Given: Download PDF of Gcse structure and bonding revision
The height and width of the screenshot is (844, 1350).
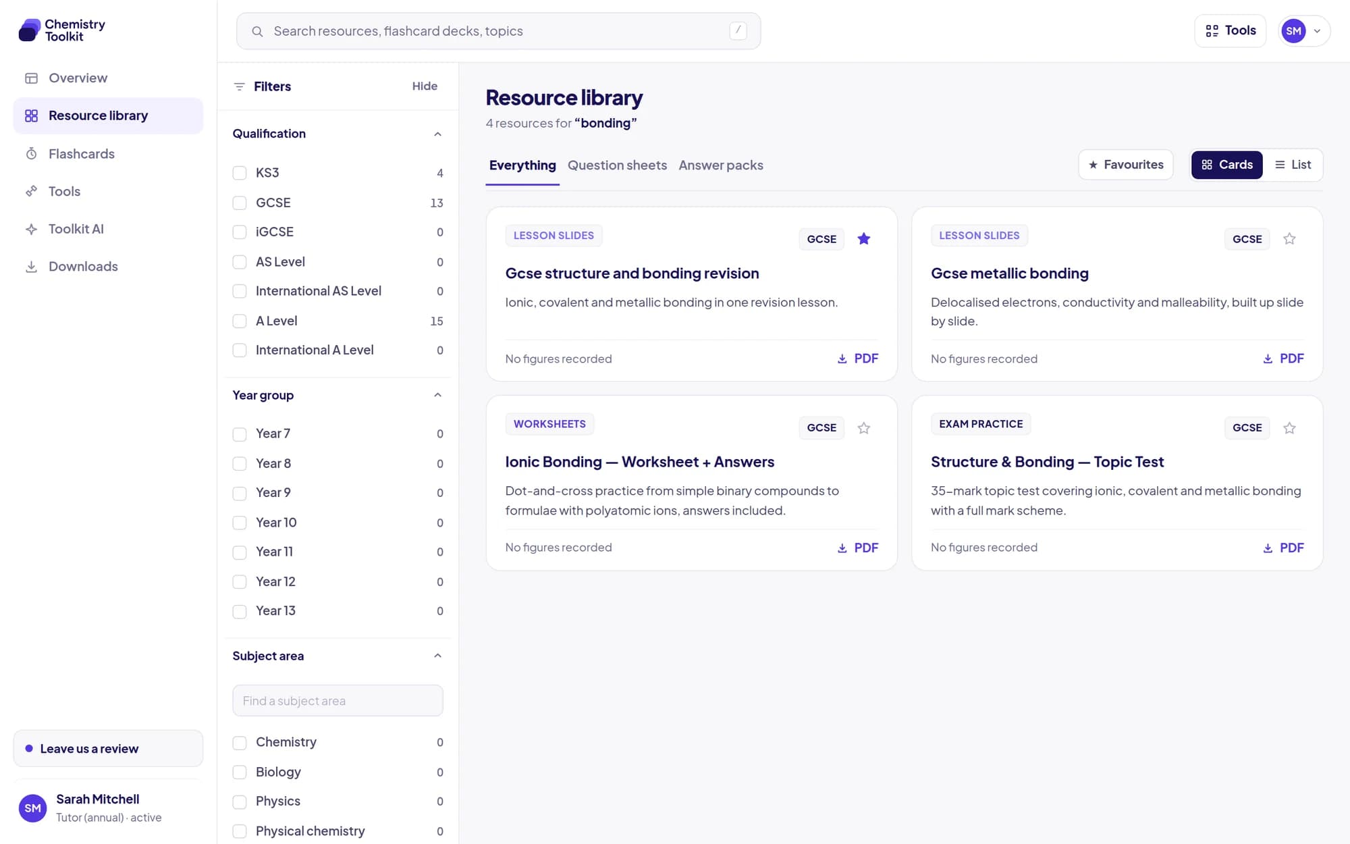Looking at the screenshot, I should (858, 359).
